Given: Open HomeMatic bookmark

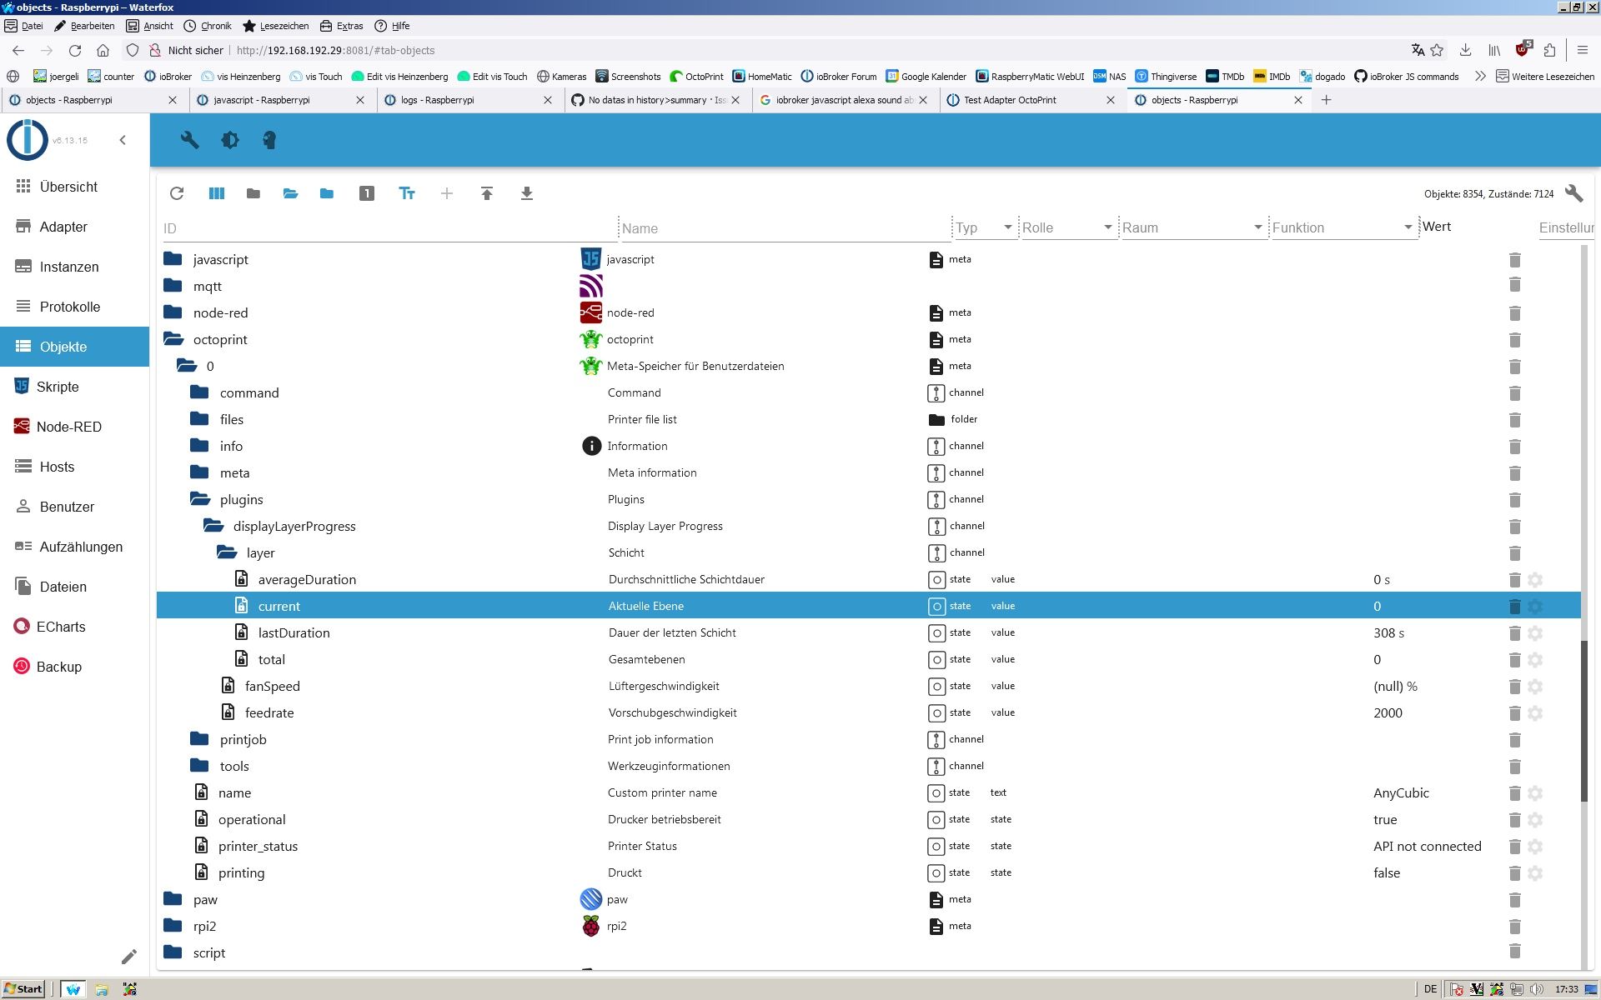Looking at the screenshot, I should point(761,77).
